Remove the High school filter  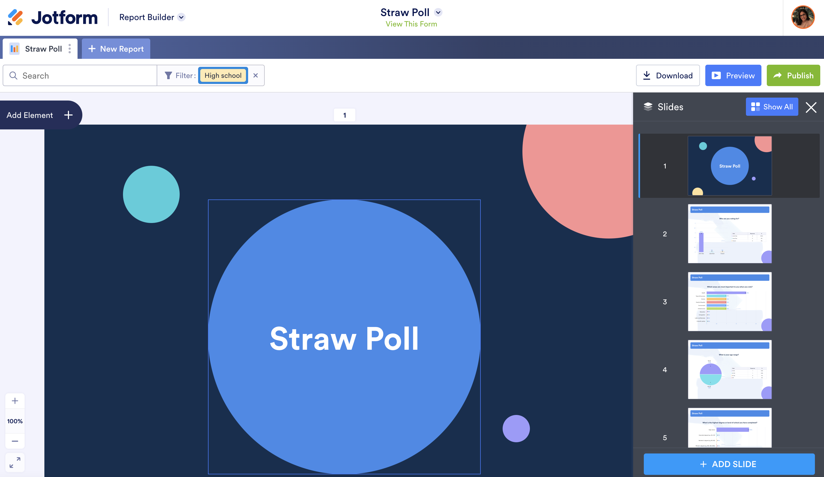256,75
